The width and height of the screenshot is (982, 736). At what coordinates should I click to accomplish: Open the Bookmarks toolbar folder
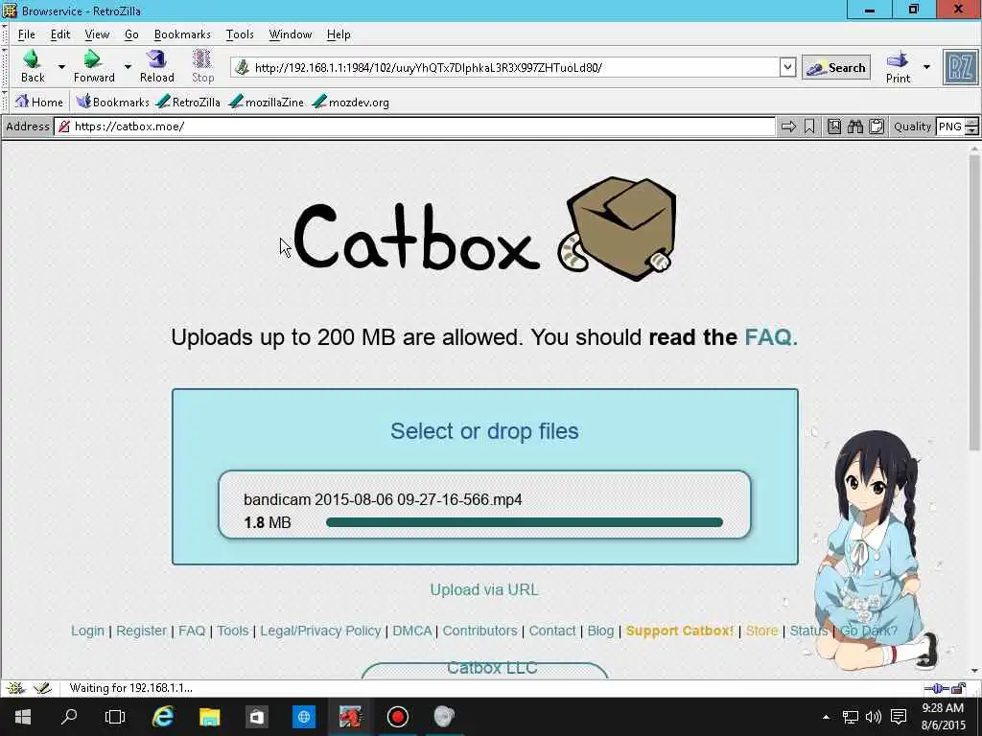click(112, 102)
